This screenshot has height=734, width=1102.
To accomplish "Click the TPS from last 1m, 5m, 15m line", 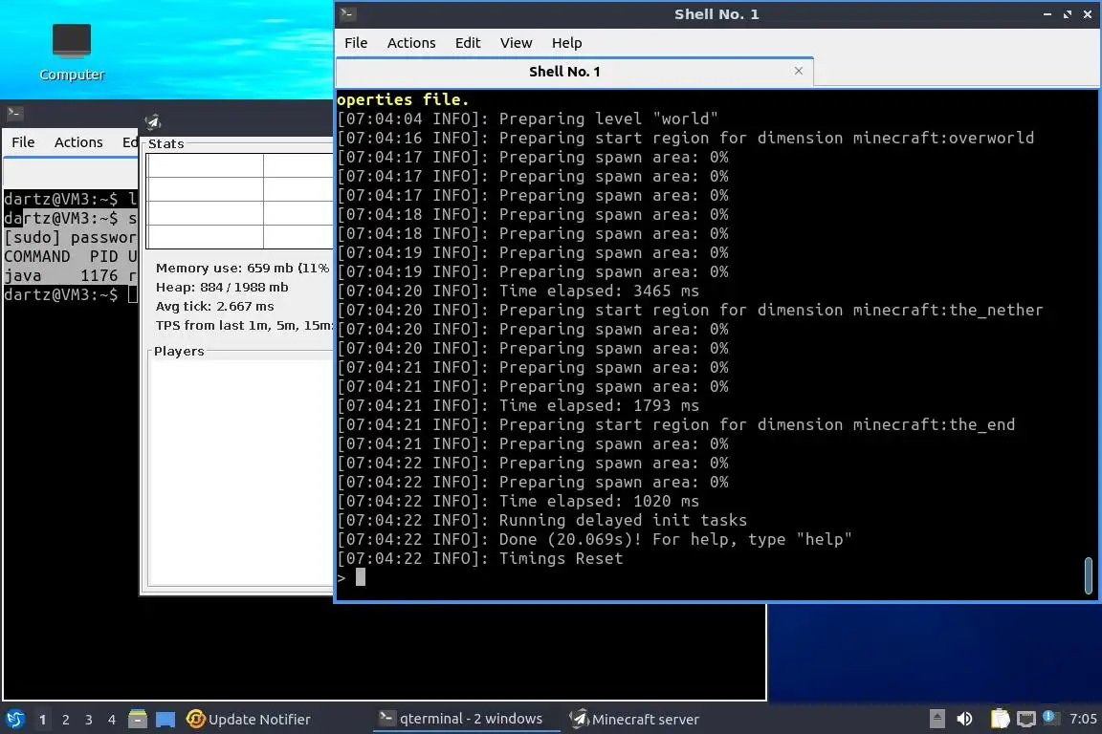I will tap(244, 325).
